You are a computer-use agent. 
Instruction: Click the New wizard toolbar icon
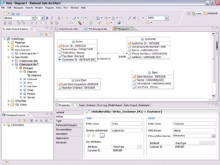(6, 14)
